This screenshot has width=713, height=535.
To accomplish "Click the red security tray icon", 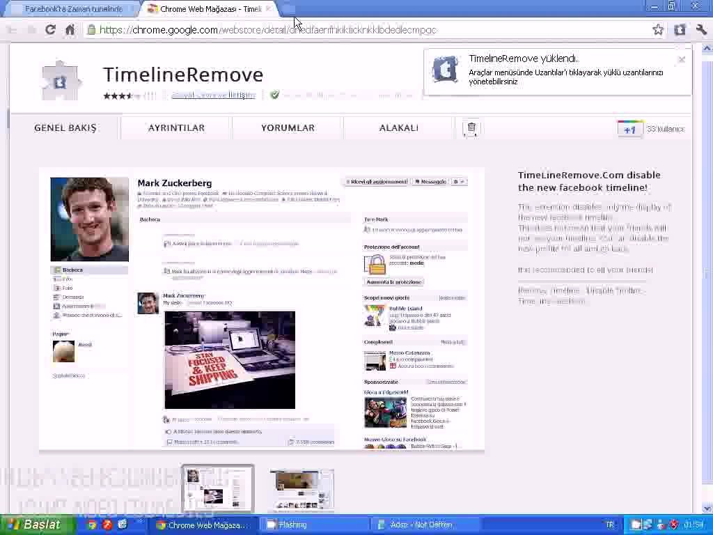I will click(x=673, y=525).
